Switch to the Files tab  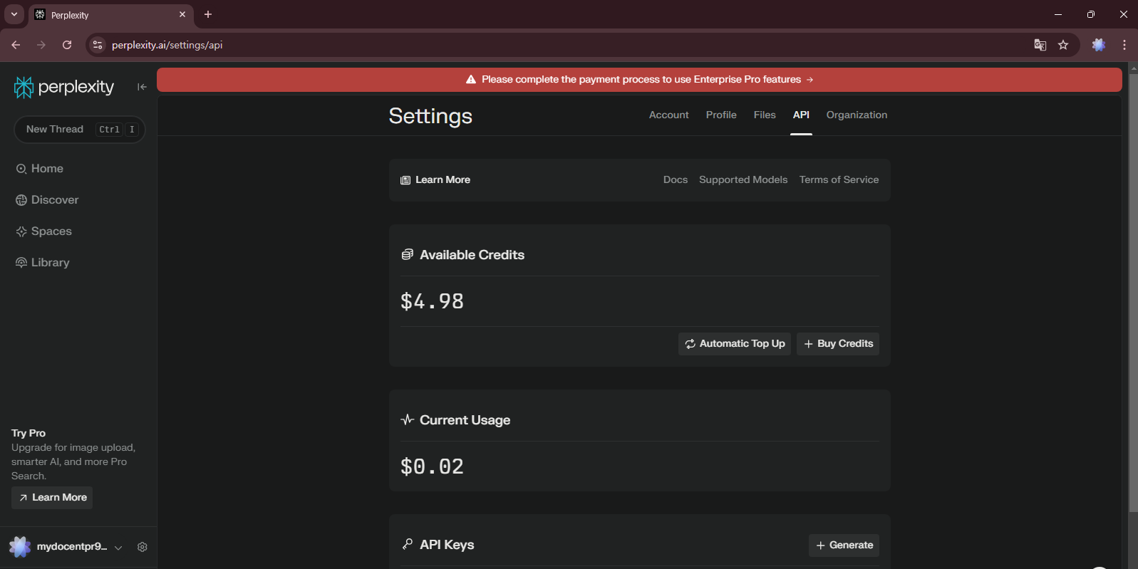pos(765,115)
